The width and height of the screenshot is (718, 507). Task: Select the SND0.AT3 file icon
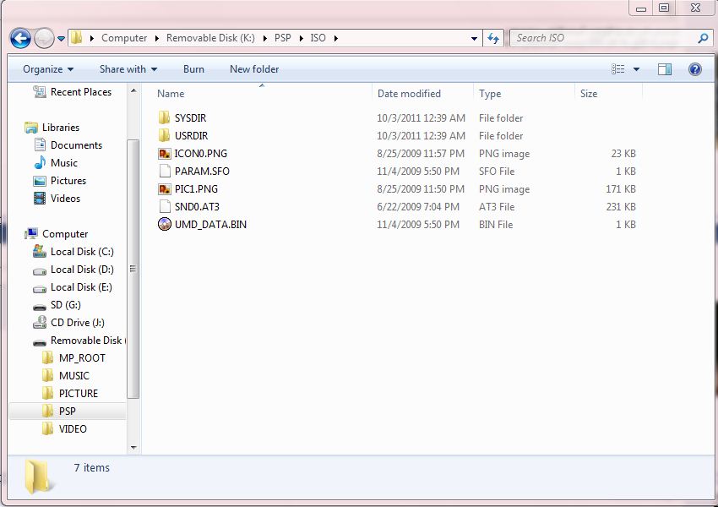point(165,206)
